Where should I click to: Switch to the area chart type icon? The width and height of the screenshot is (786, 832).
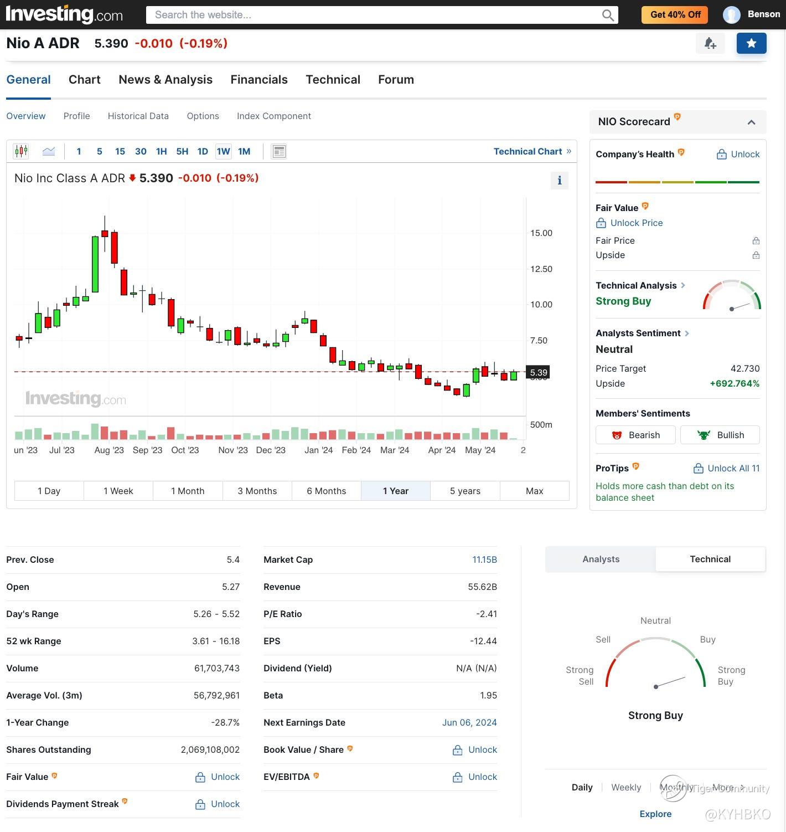[49, 151]
